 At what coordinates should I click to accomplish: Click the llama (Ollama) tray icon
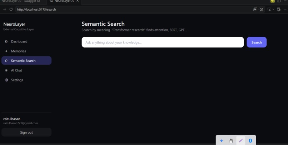[231, 141]
